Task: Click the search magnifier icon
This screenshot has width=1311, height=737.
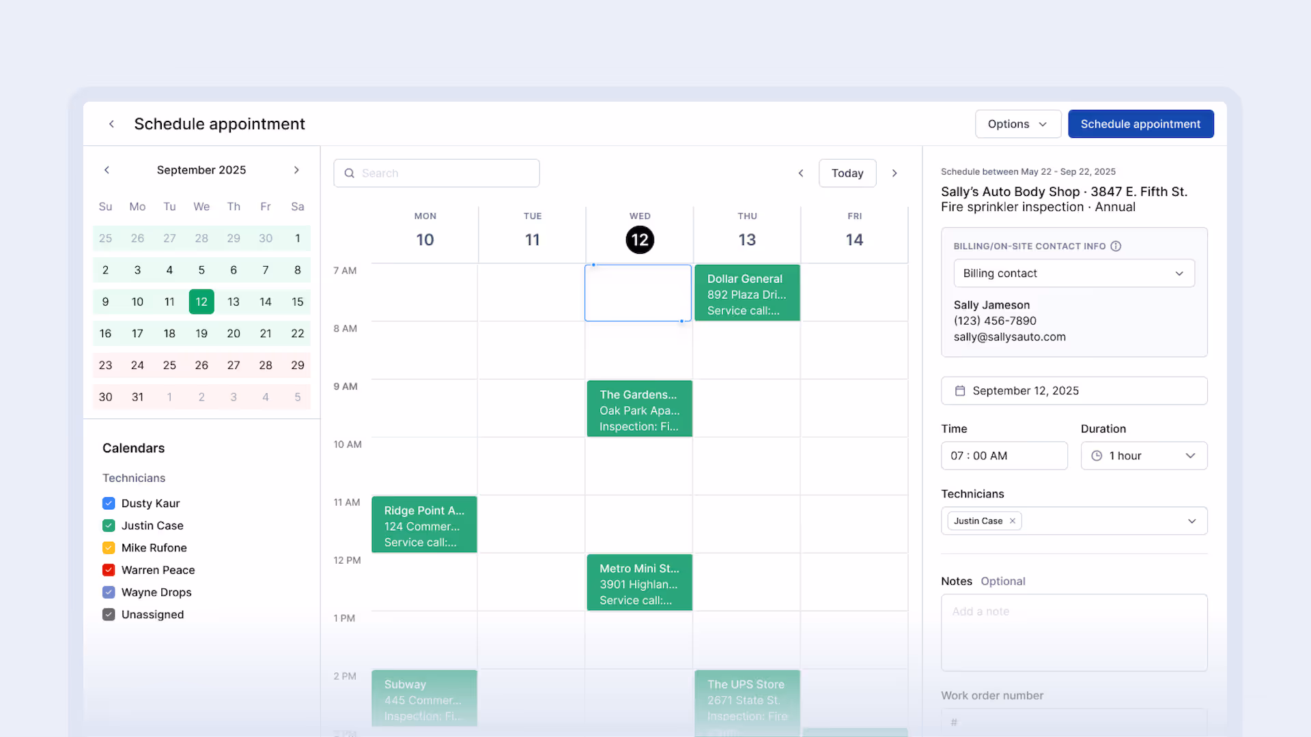Action: pyautogui.click(x=350, y=173)
